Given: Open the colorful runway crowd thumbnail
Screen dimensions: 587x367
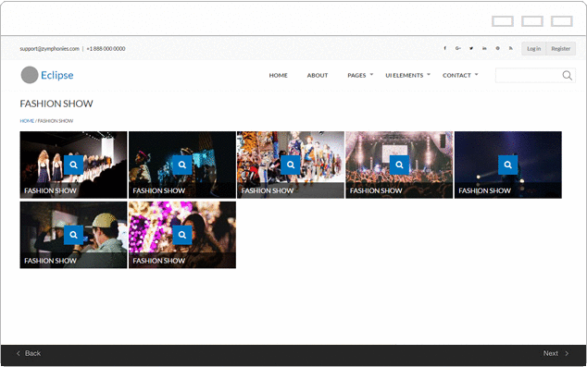Looking at the screenshot, I should click(291, 165).
